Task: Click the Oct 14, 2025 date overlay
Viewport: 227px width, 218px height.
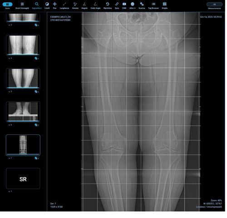Action: pyautogui.click(x=211, y=17)
